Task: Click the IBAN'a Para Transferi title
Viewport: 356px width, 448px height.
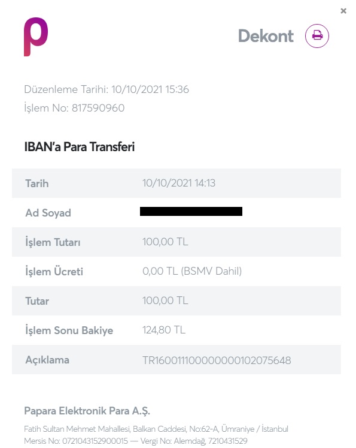Action: pos(80,147)
